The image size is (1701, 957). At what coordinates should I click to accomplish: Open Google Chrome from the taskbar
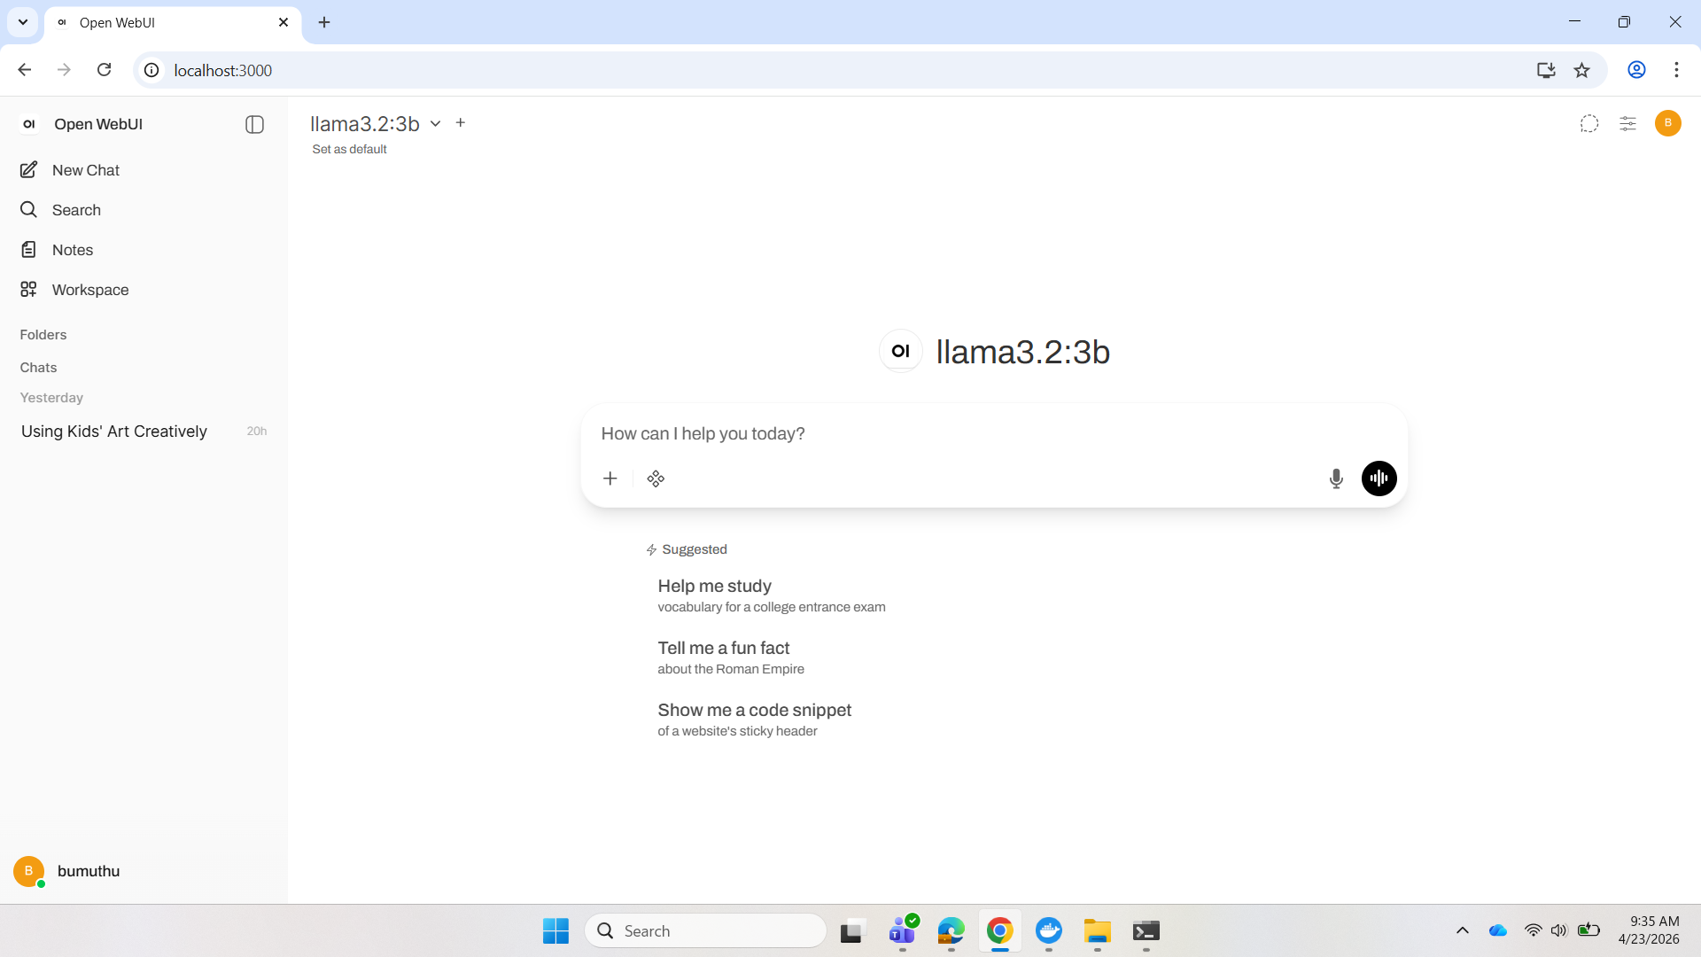click(1000, 931)
